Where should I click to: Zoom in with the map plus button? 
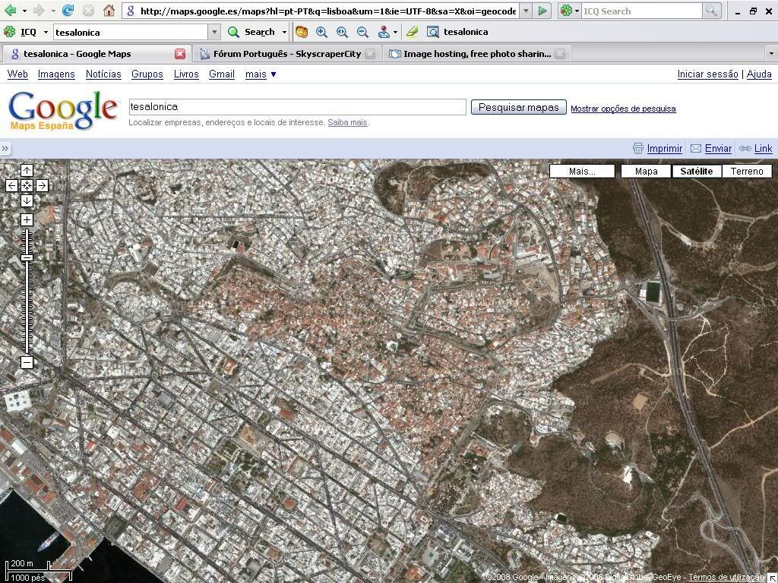tap(27, 219)
